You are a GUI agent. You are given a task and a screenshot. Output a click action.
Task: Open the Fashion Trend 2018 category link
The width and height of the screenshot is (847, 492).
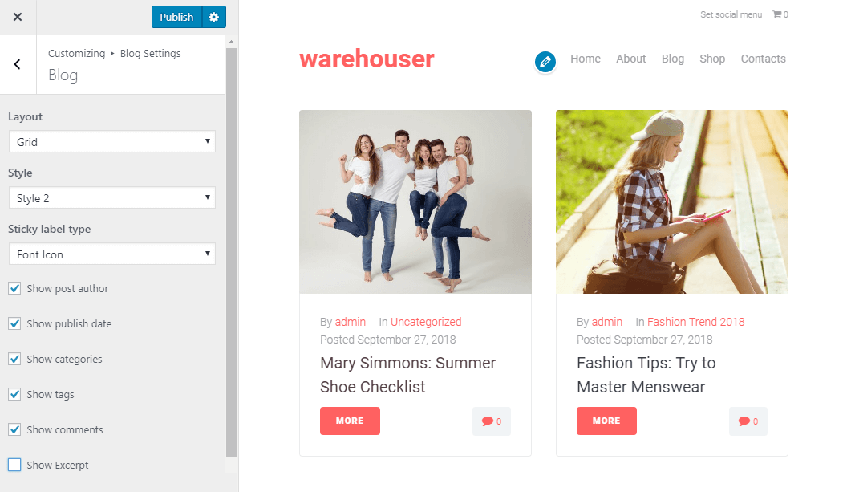click(695, 322)
